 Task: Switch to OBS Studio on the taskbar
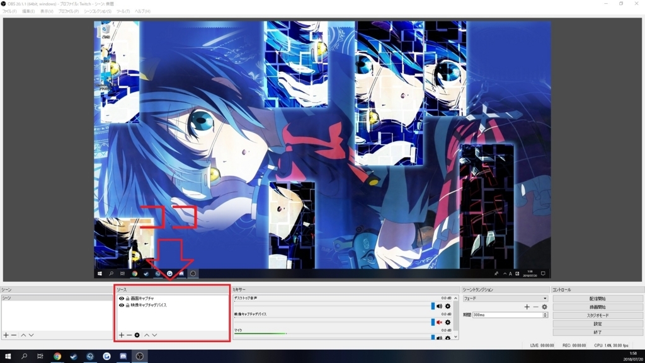139,357
